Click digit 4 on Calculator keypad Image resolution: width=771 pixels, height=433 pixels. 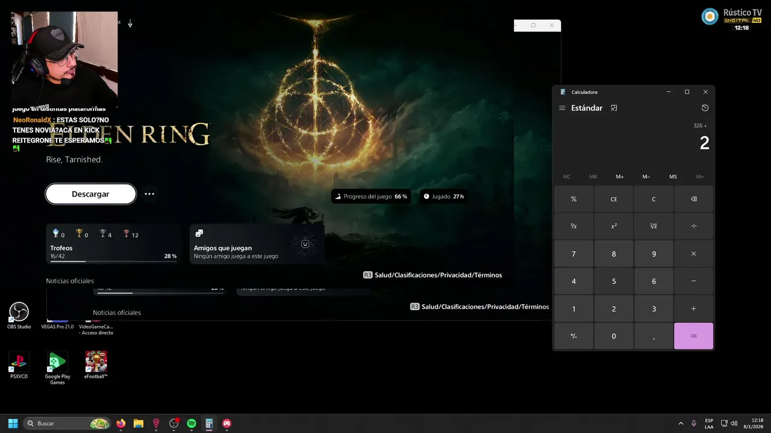(x=573, y=281)
